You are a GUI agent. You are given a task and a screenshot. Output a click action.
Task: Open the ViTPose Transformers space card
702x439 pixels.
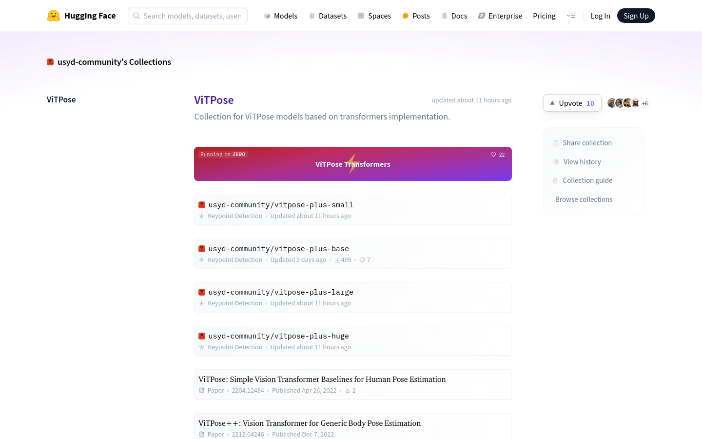pyautogui.click(x=353, y=164)
